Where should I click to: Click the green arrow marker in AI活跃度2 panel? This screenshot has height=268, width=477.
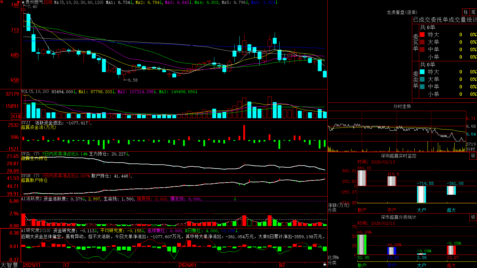tap(235, 199)
